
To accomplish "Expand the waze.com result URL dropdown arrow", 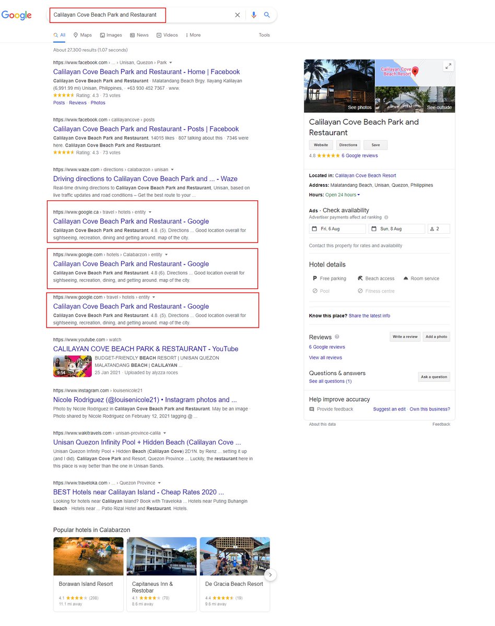I will tap(172, 170).
